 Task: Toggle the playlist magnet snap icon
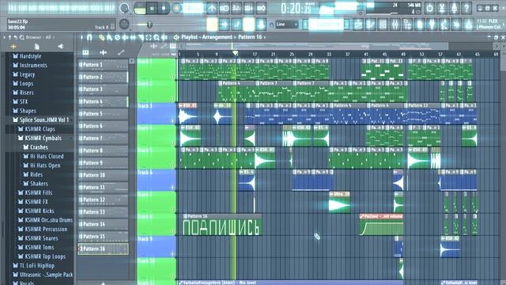[x=89, y=37]
